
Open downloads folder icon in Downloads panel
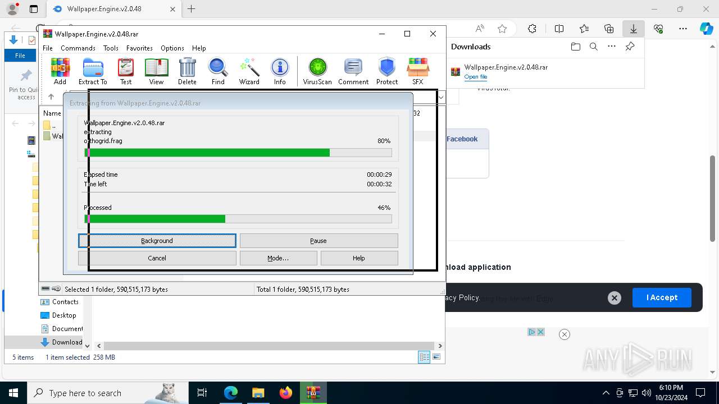click(575, 47)
